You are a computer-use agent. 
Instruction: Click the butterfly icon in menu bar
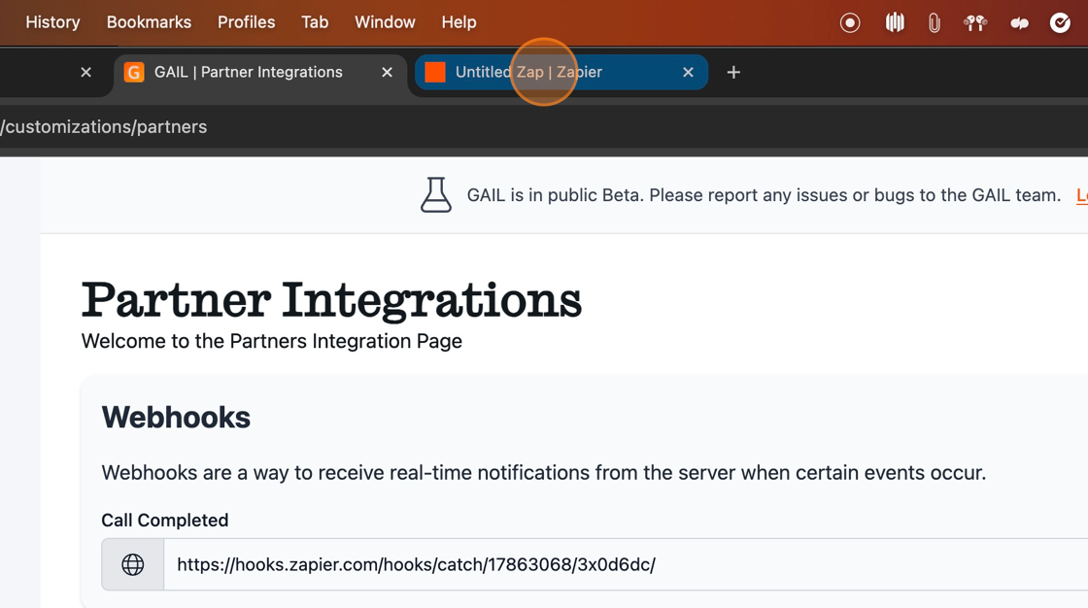1019,22
